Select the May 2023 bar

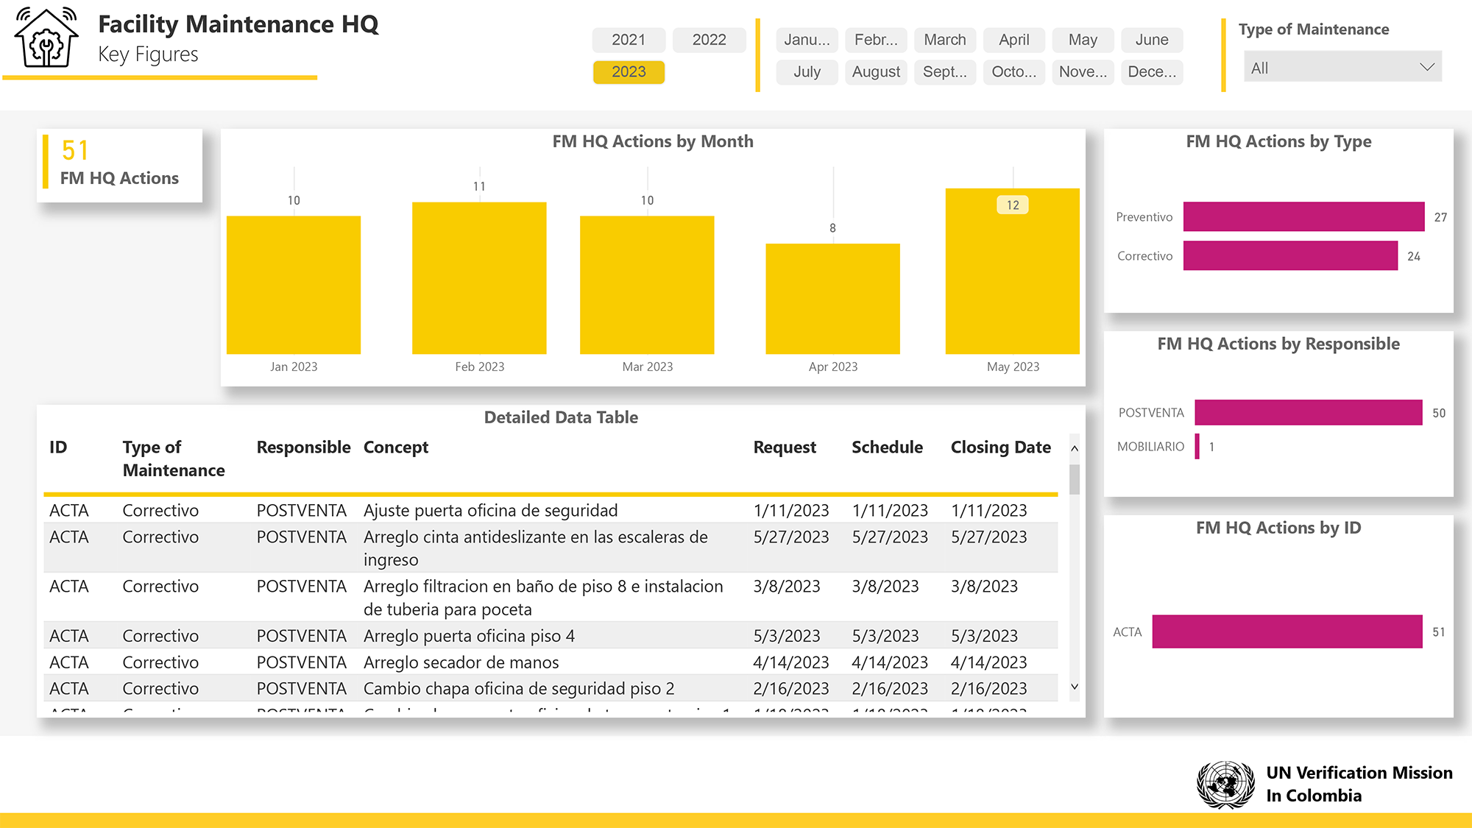tap(1013, 272)
